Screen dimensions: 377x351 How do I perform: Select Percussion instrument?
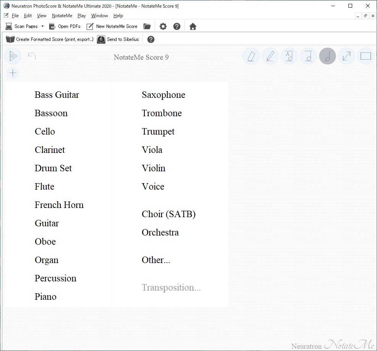click(x=55, y=278)
